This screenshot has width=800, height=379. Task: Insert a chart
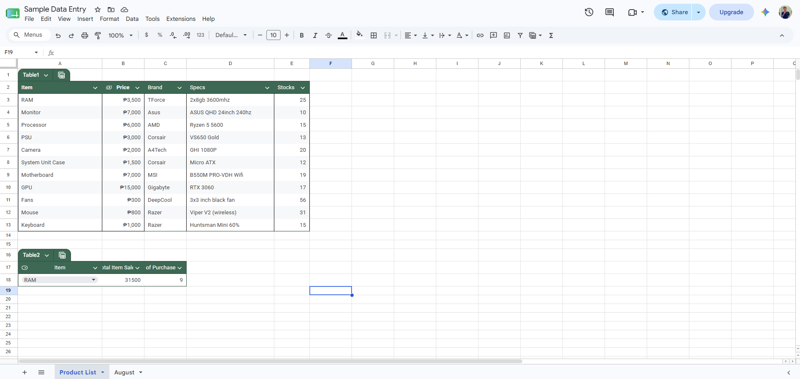pyautogui.click(x=507, y=35)
